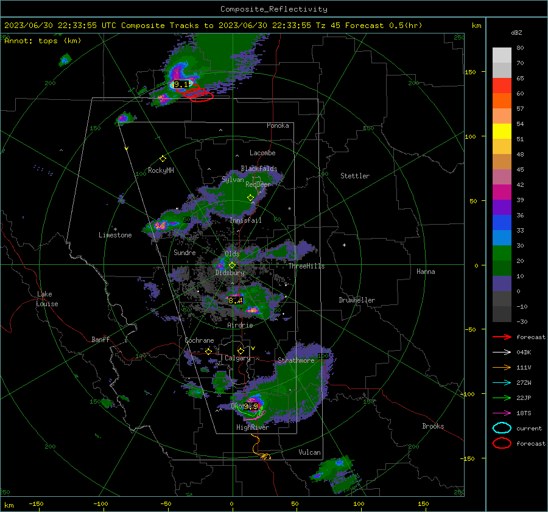The width and height of the screenshot is (548, 512).
Task: Select the ThreeHills label
Action: click(306, 266)
